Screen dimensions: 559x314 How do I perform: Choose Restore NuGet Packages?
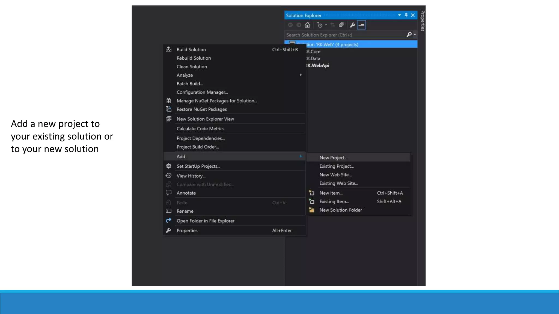234,109
